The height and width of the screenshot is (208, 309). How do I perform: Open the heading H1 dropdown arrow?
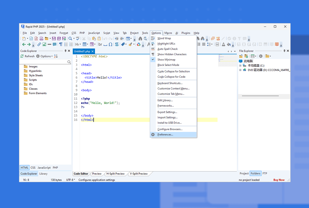click(x=80, y=44)
